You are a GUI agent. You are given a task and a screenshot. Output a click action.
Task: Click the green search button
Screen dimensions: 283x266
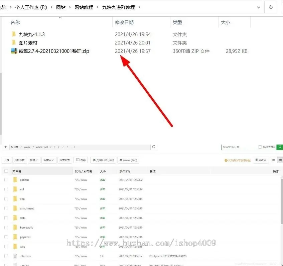pos(280,147)
